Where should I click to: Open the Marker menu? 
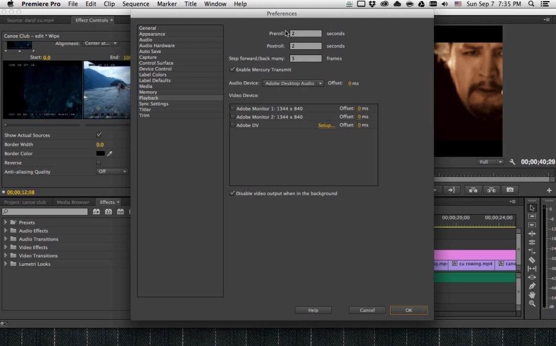point(167,4)
